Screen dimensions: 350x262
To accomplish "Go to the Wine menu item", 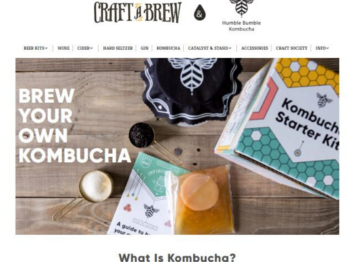I will pos(64,48).
